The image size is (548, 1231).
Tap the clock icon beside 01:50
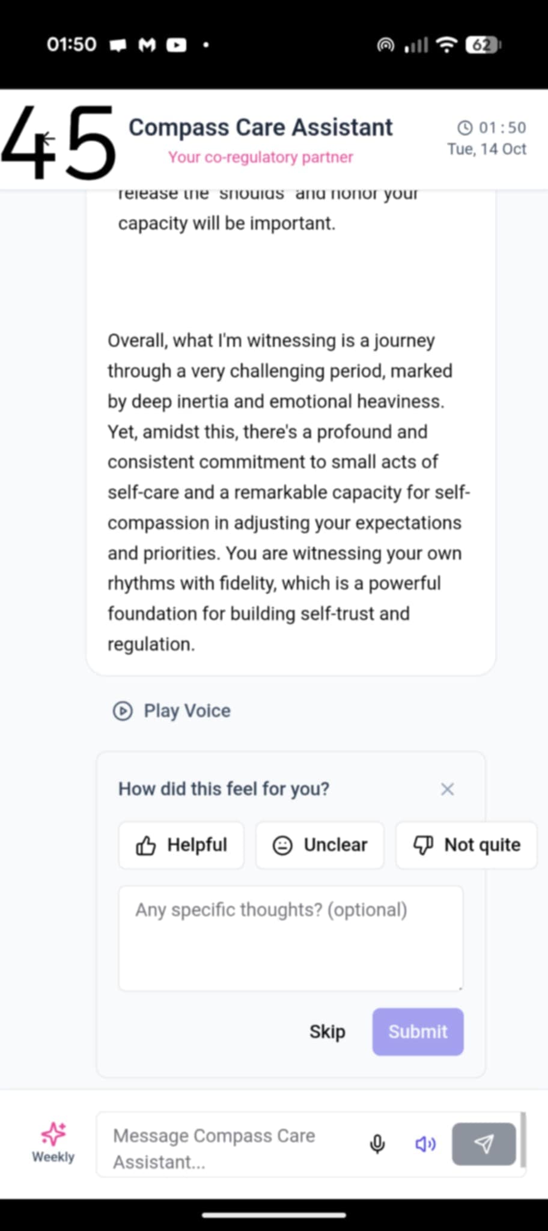click(465, 127)
